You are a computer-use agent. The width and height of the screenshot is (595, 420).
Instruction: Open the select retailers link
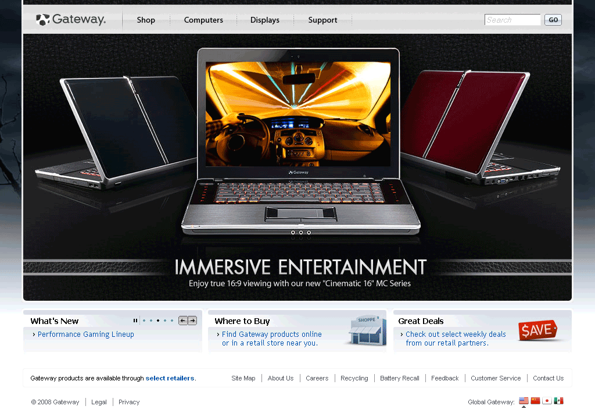pos(170,378)
